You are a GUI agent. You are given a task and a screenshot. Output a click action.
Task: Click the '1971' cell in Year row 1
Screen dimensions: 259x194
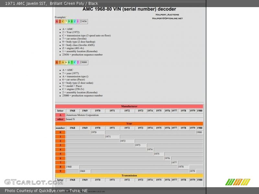coord(112,136)
